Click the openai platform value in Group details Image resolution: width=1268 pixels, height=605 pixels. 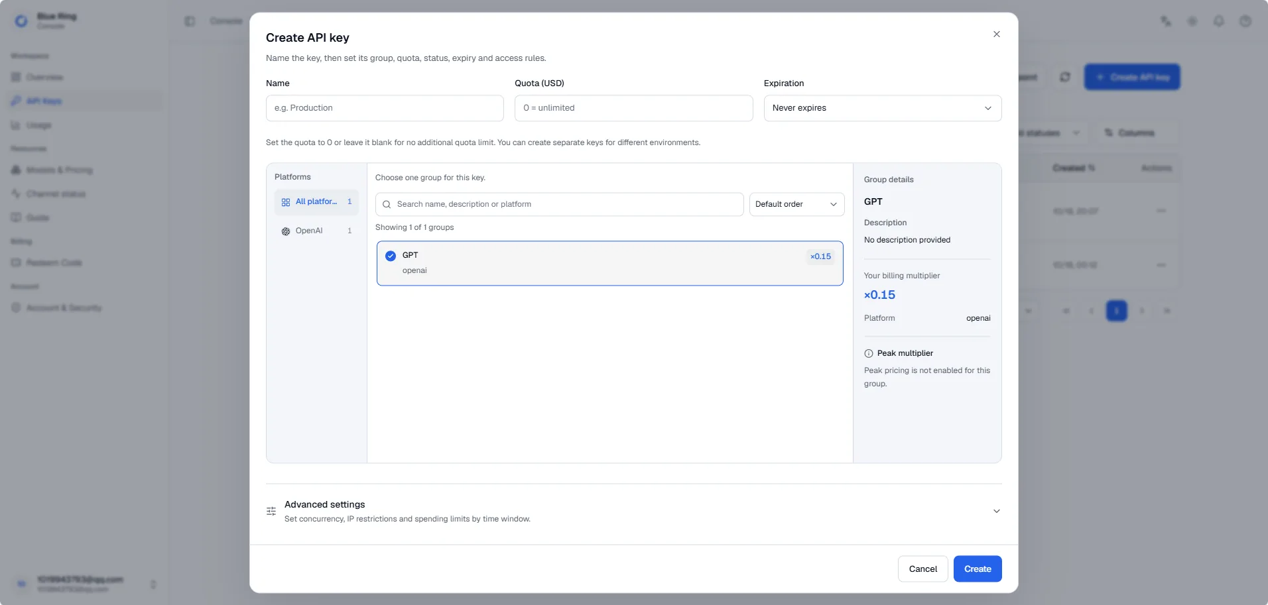978,318
